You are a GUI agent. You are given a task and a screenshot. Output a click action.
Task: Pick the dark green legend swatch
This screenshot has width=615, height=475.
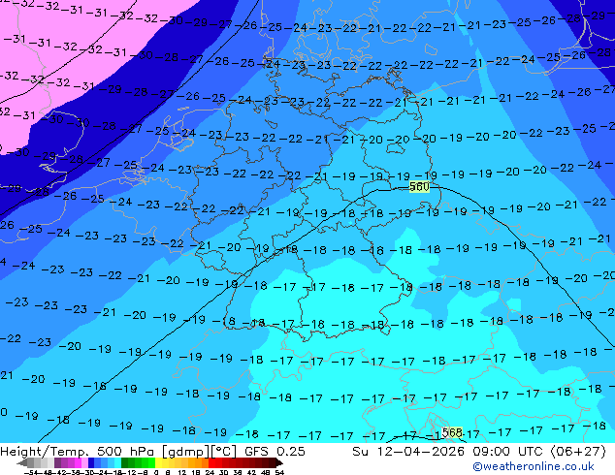[x=125, y=462]
